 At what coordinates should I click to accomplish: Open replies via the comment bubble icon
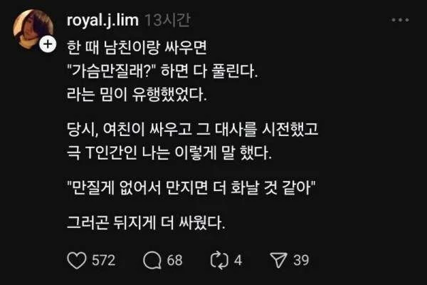[x=152, y=261]
